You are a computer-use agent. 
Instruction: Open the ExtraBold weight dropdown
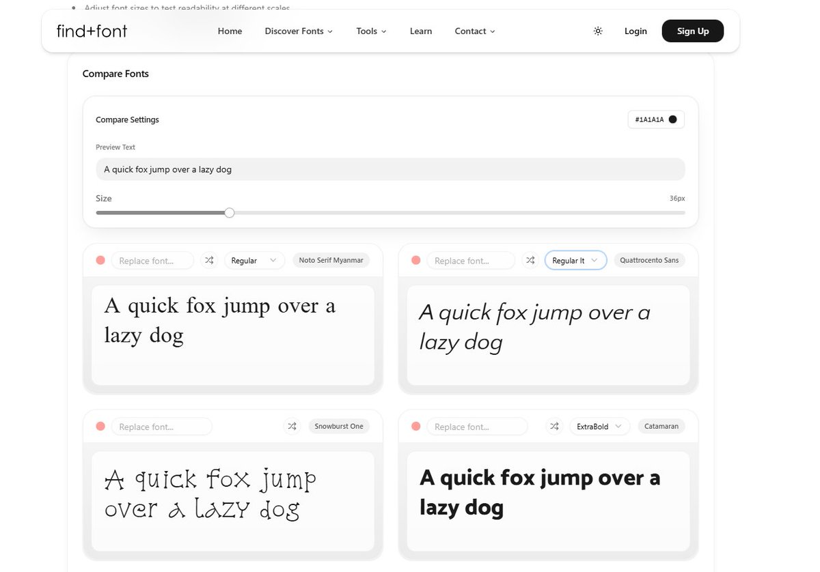click(x=600, y=426)
